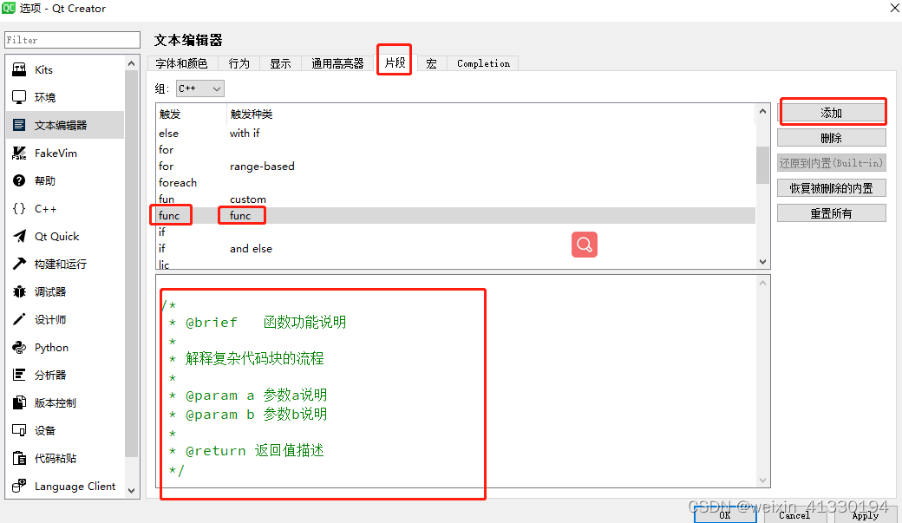Screen dimensions: 902x523
Task: Click the '@param a' line in editor
Action: click(x=249, y=396)
